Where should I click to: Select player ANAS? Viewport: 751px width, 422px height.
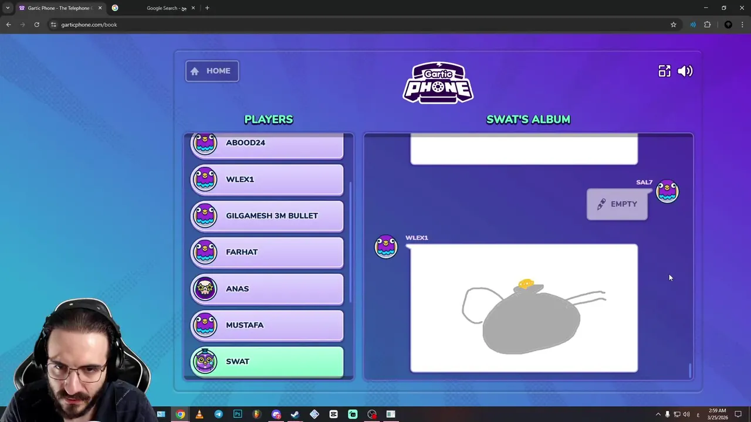pyautogui.click(x=267, y=288)
